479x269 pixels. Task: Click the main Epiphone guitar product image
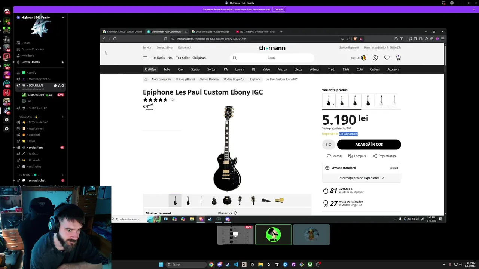[x=228, y=148]
